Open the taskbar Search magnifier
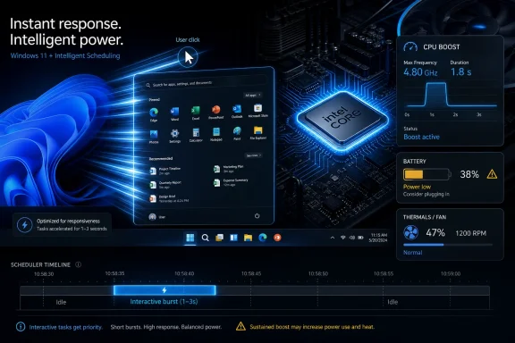The image size is (515, 343). 205,238
